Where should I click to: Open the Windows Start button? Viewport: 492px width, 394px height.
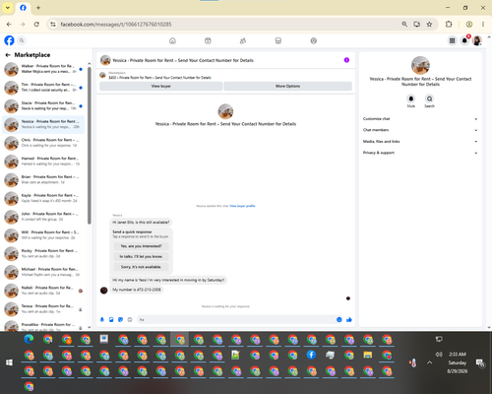(x=9, y=362)
